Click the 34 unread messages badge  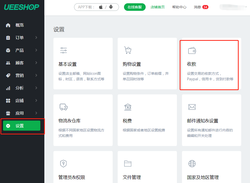click(x=205, y=7)
